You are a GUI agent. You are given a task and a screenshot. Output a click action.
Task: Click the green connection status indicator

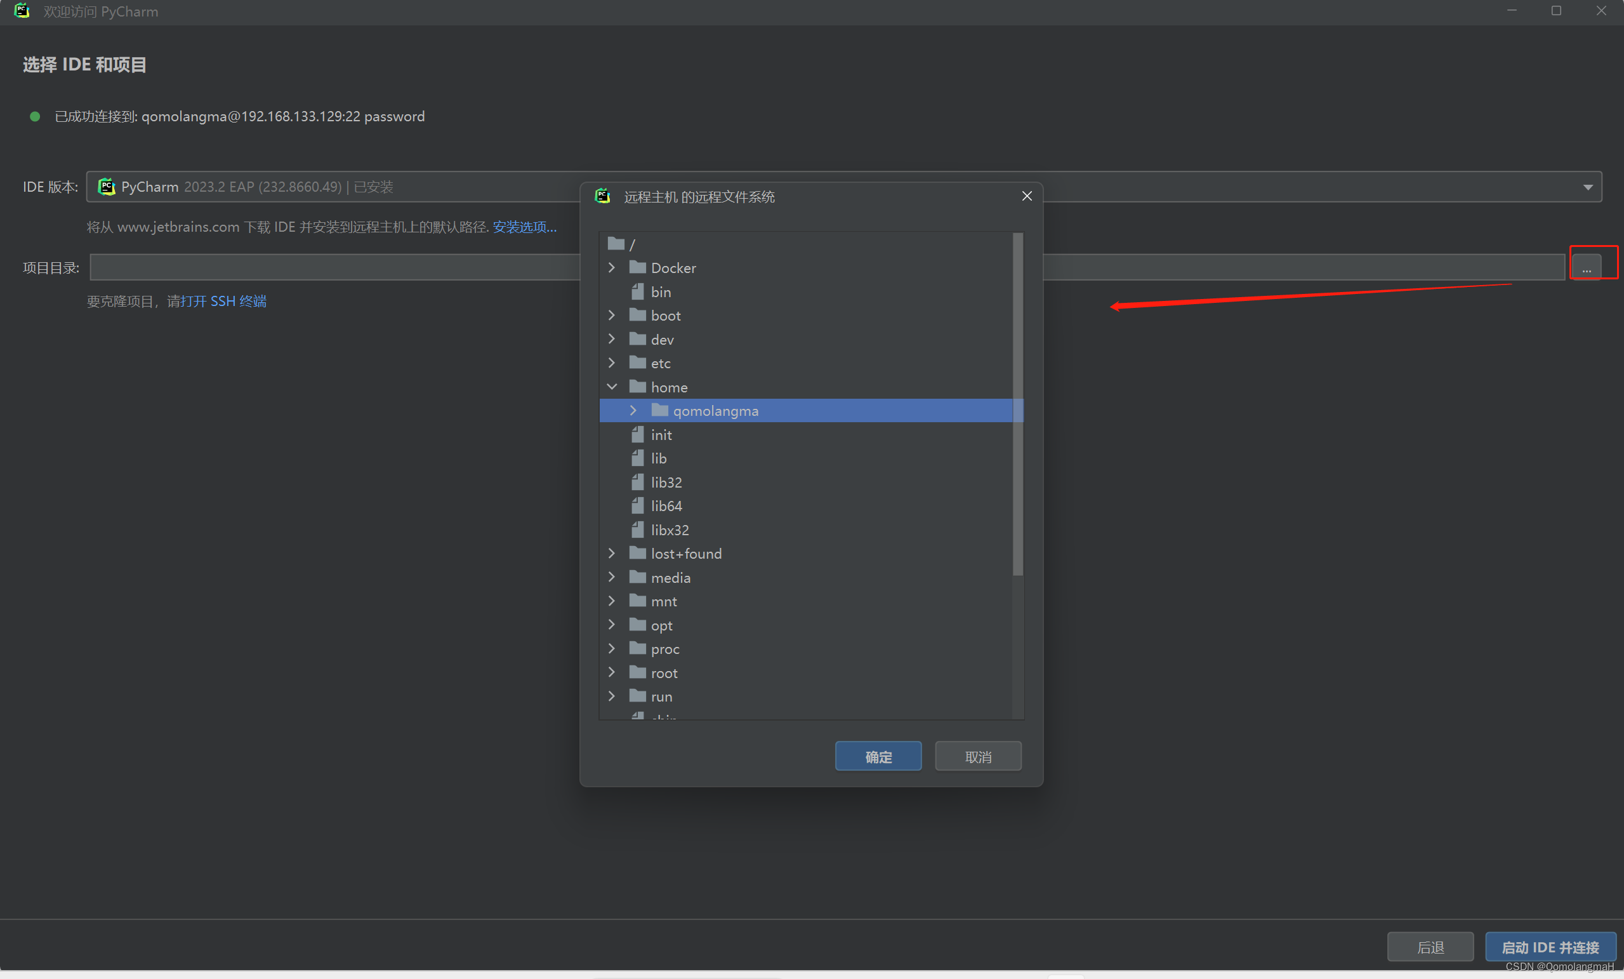click(x=35, y=116)
